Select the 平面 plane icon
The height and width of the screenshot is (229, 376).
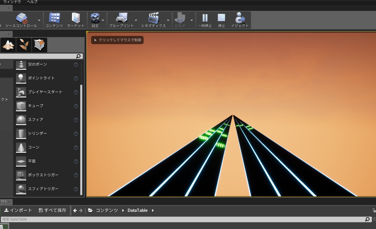(x=21, y=161)
